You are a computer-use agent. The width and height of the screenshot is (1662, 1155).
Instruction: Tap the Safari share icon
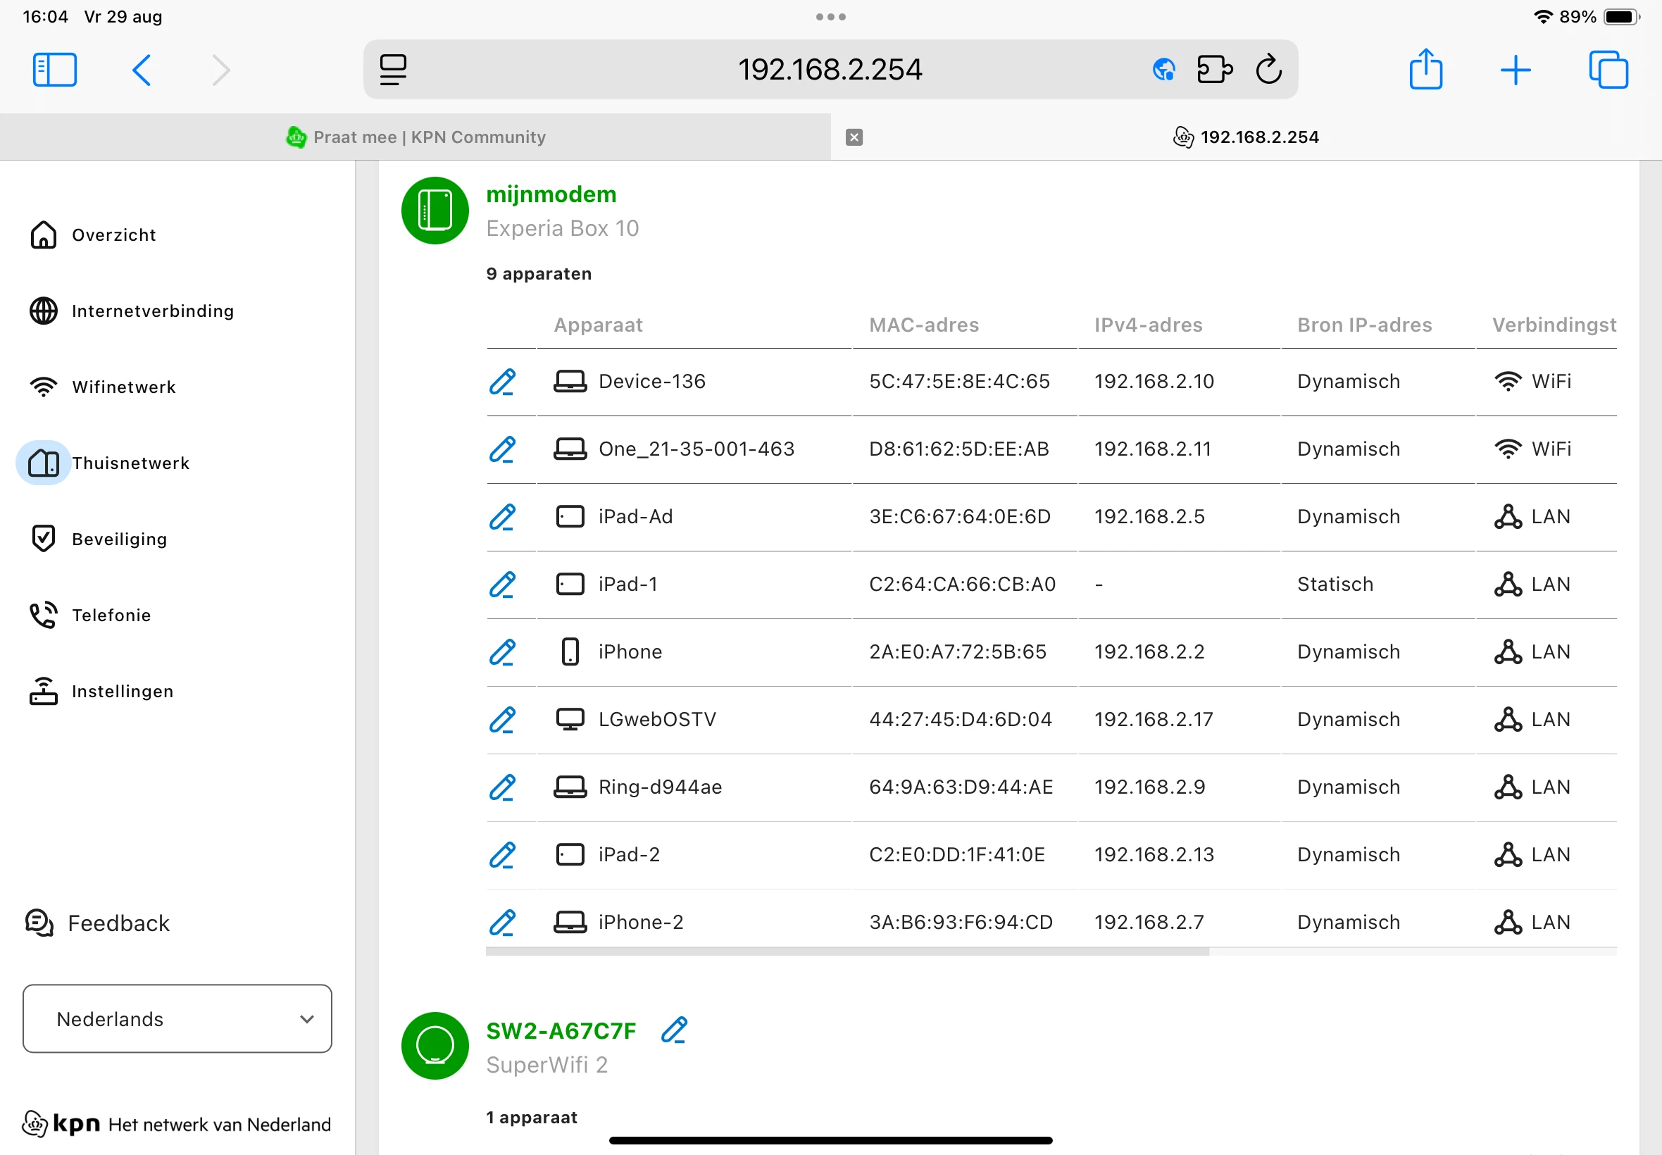[x=1425, y=70]
